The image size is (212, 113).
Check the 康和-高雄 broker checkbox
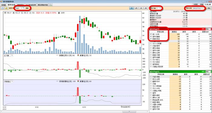pyautogui.click(x=151, y=48)
